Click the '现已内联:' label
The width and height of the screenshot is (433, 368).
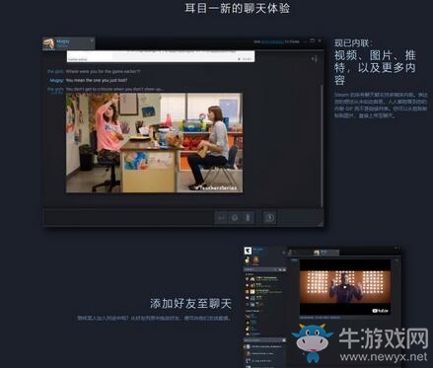tap(354, 43)
